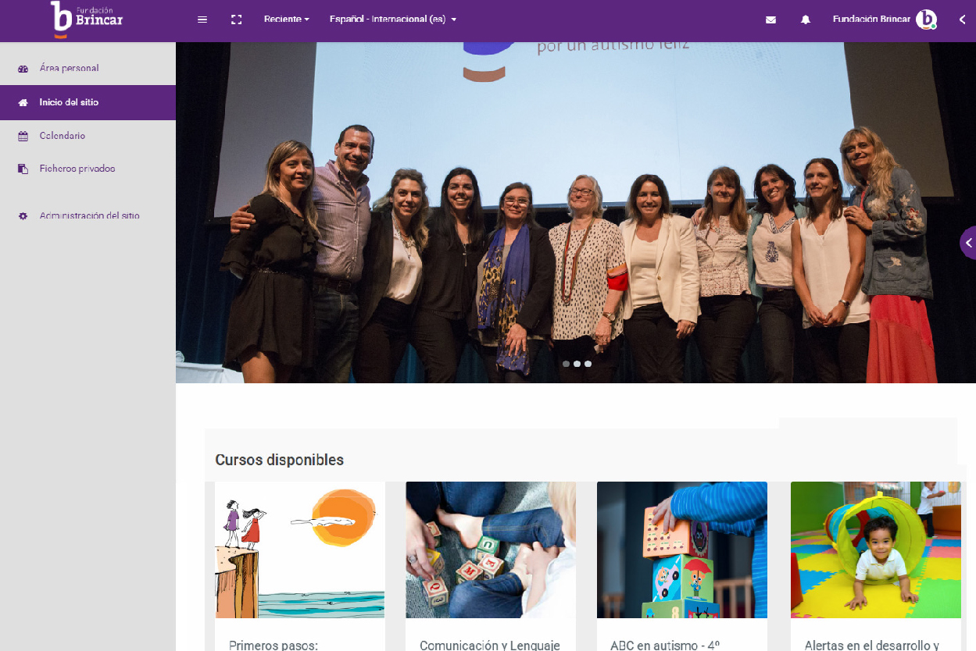Select the first carousel slide dot
The height and width of the screenshot is (651, 976).
566,364
